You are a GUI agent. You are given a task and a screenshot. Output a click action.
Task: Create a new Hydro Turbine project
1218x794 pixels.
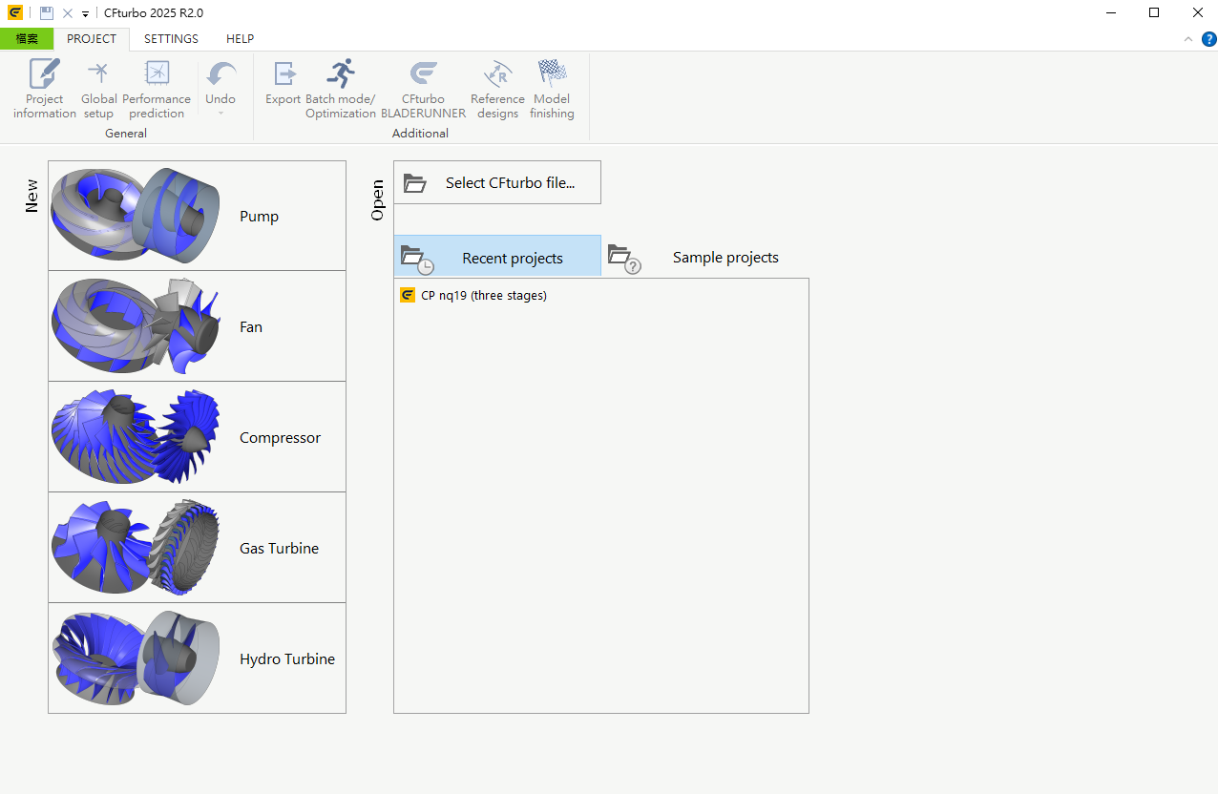(x=197, y=658)
